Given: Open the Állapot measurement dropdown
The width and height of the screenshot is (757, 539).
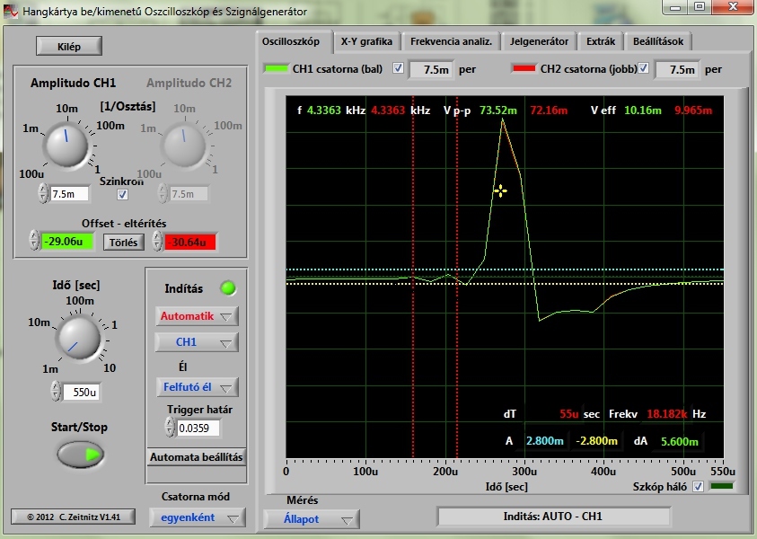Looking at the screenshot, I should click(x=312, y=519).
